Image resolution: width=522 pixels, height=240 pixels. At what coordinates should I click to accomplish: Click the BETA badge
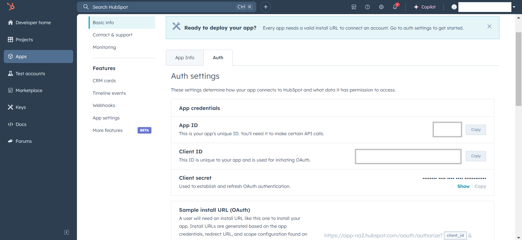coord(144,130)
